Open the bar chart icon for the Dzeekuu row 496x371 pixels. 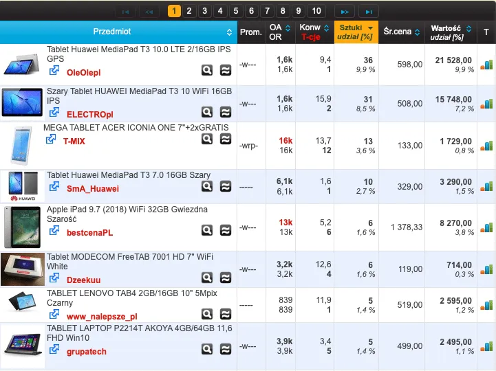(486, 269)
